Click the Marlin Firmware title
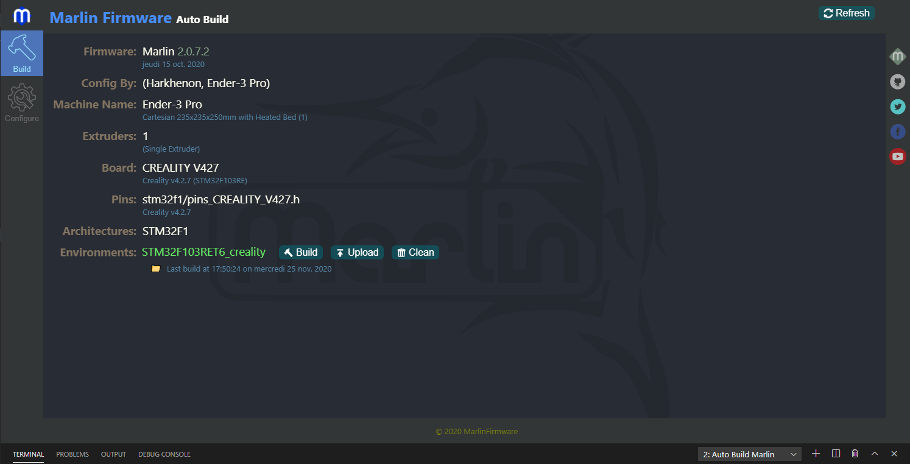The image size is (910, 464). (110, 18)
